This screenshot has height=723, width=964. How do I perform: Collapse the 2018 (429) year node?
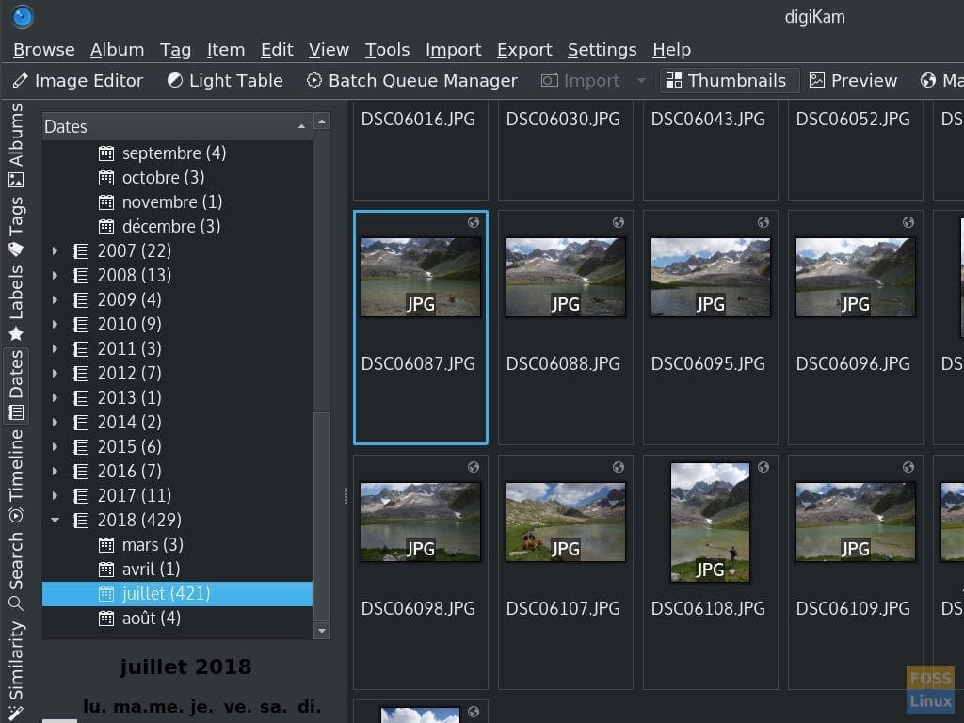[x=55, y=520]
